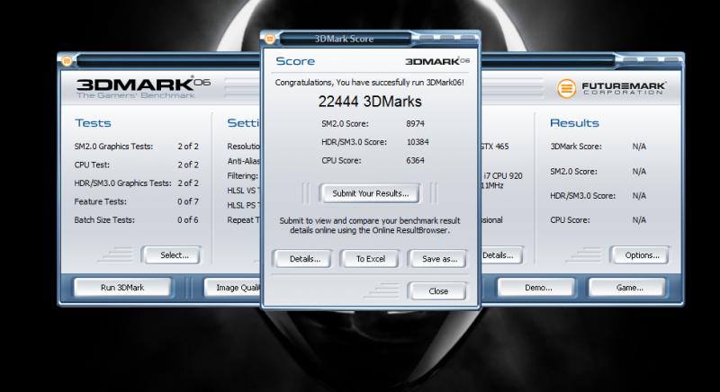This screenshot has height=392, width=720.
Task: Click the Score heading in the dialog
Action: (x=295, y=61)
